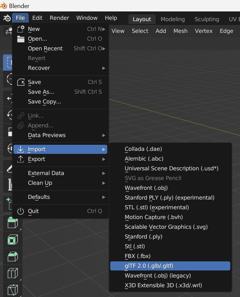Switch to the Layout workspace tab
Image resolution: width=240 pixels, height=297 pixels.
click(x=142, y=19)
